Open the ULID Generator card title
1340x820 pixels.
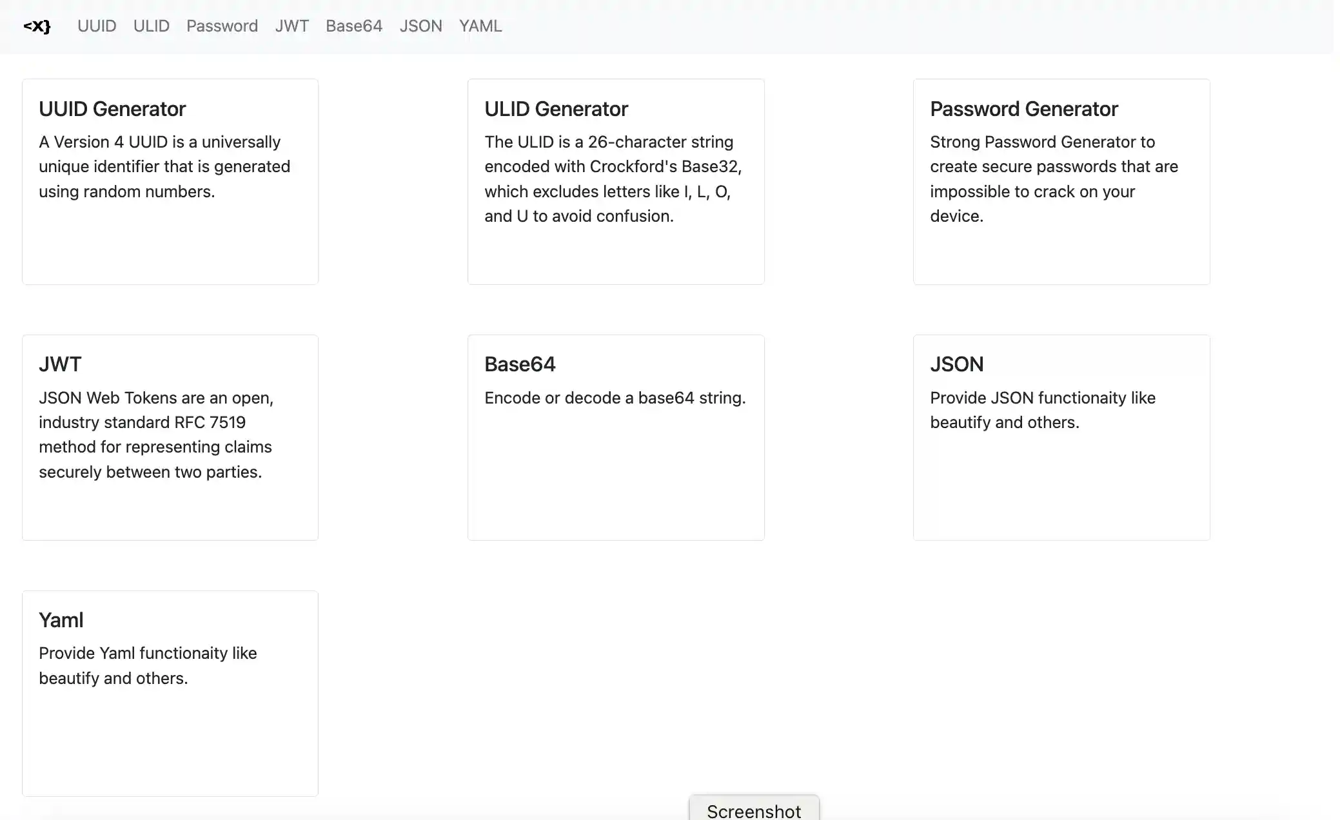[556, 109]
